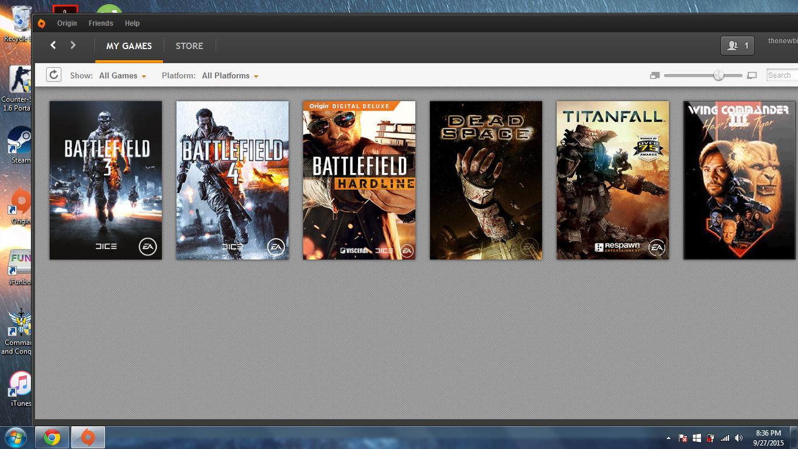Click the Windows logo tray icon
Image resolution: width=798 pixels, height=449 pixels.
pyautogui.click(x=697, y=438)
